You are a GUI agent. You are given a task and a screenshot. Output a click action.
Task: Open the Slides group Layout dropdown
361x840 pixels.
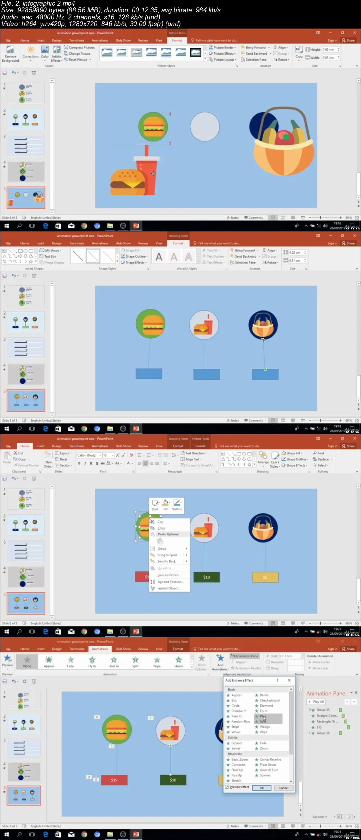tap(63, 453)
